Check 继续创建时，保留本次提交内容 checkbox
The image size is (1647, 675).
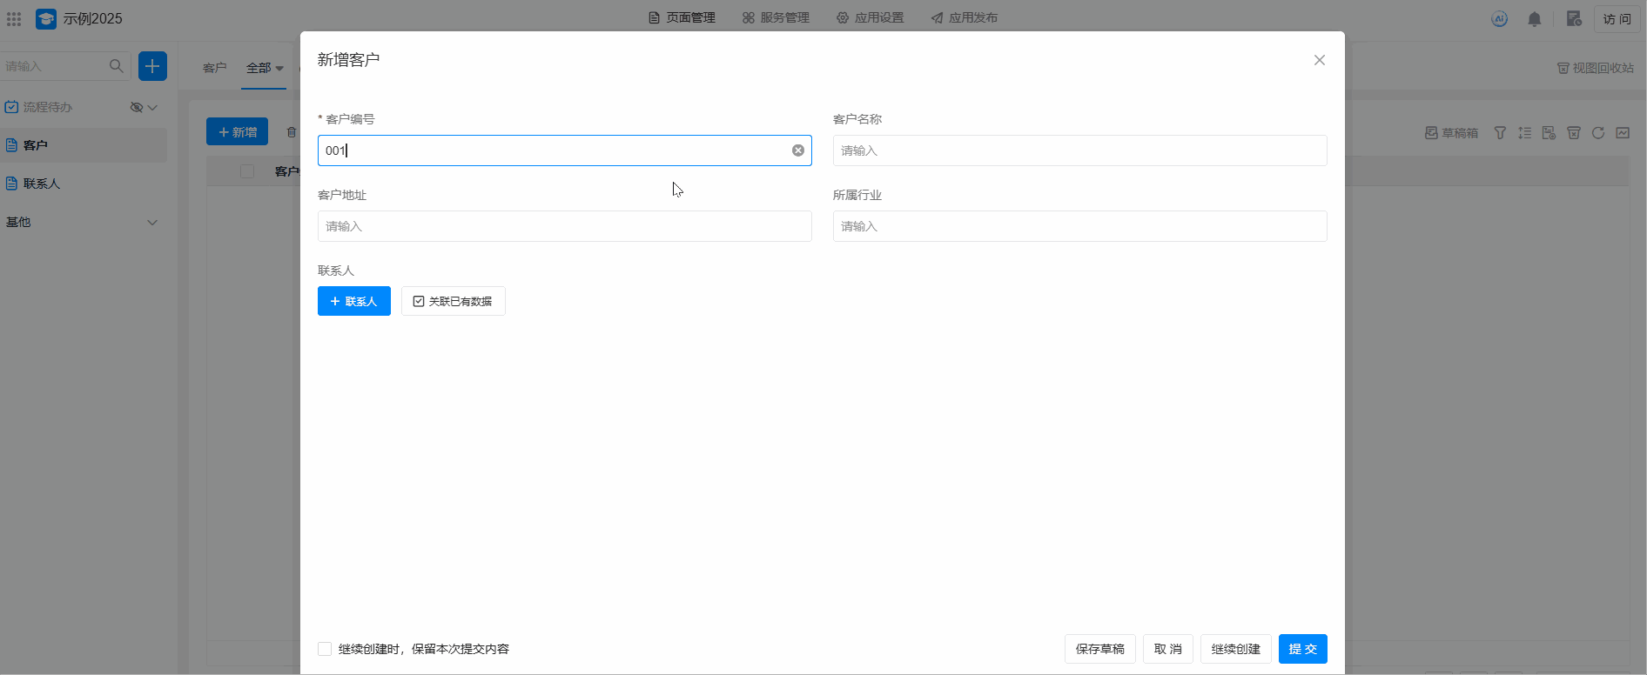pos(325,649)
